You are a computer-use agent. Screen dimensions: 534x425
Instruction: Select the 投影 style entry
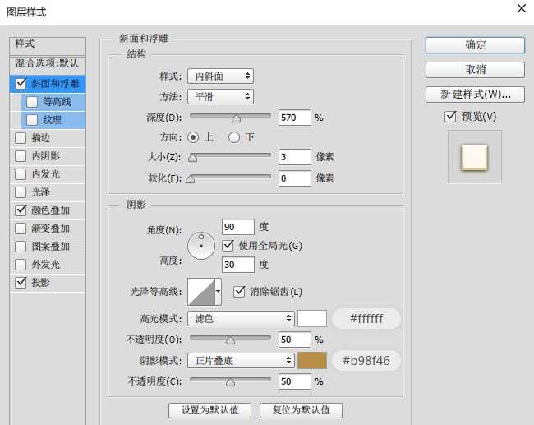[41, 282]
